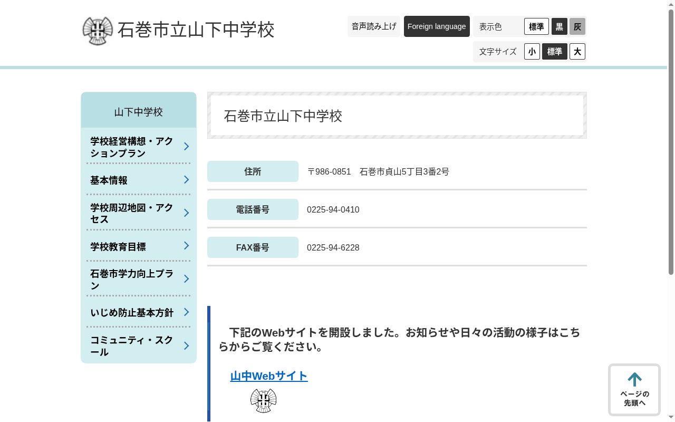Click chevron beside 基本情報
Viewport: 675px width, 422px height.
[186, 179]
